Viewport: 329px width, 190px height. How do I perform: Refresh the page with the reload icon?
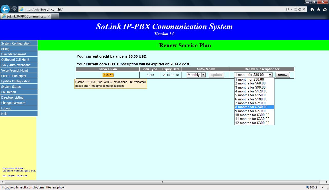pyautogui.click(x=299, y=9)
